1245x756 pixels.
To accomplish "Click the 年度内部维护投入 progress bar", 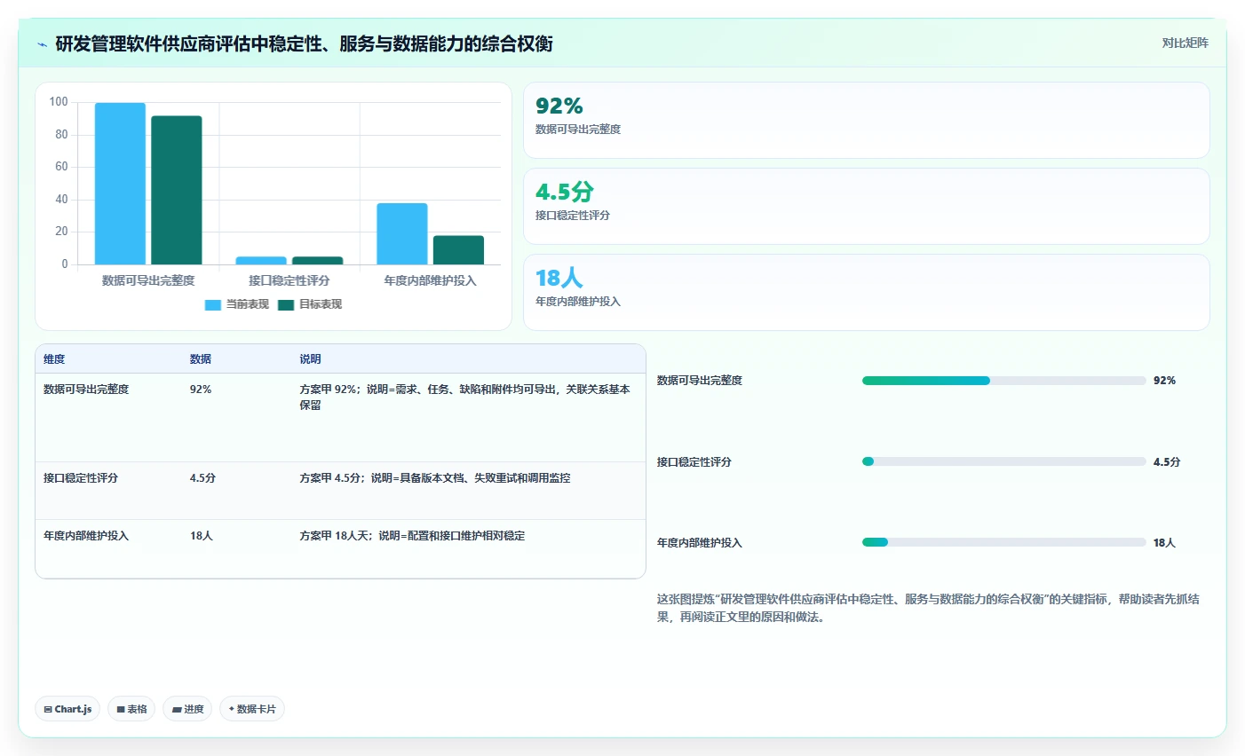I will click(1003, 542).
